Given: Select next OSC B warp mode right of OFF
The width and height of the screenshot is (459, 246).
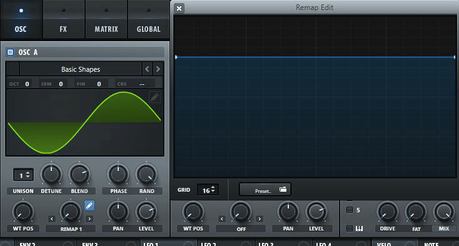Looking at the screenshot, I should coord(259,219).
